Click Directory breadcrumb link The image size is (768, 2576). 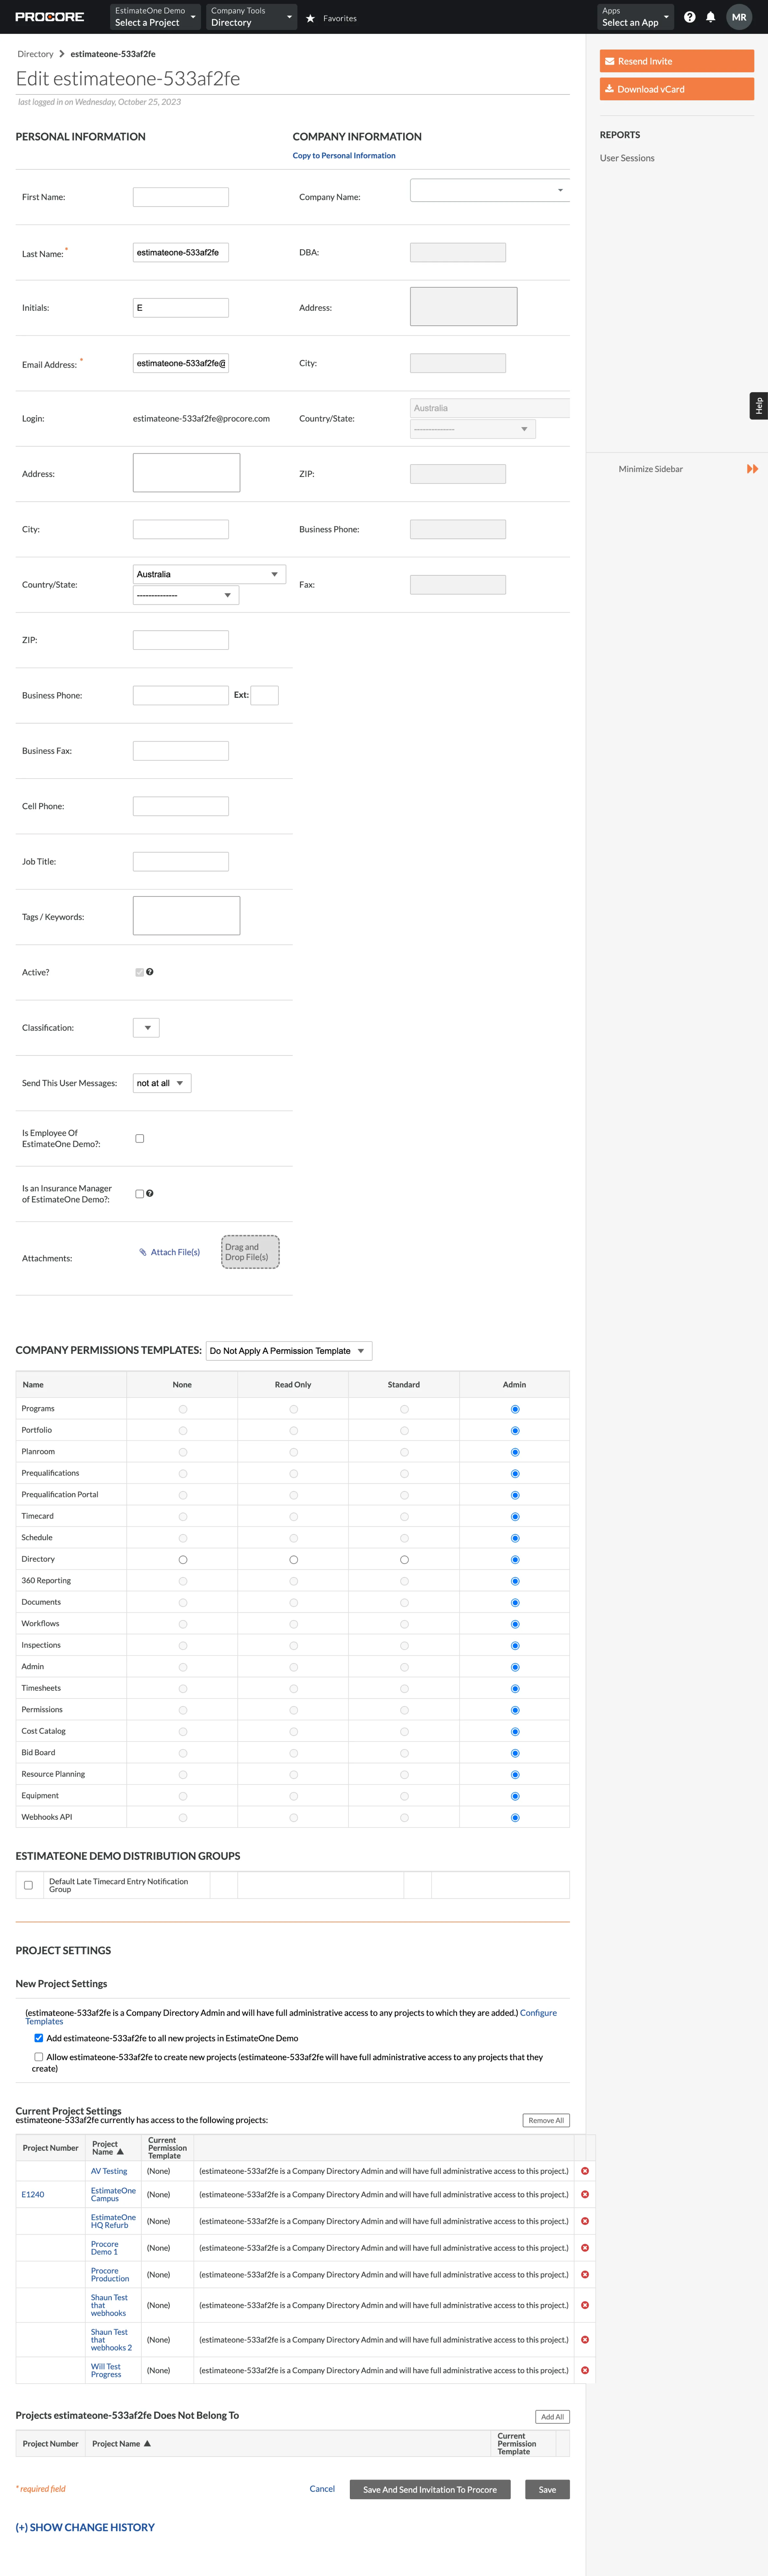coord(35,54)
